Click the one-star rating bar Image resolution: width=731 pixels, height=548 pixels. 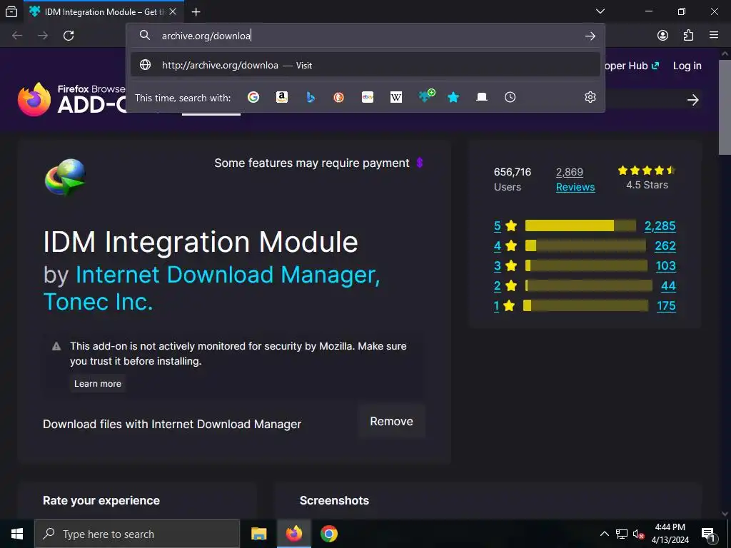pyautogui.click(x=587, y=305)
